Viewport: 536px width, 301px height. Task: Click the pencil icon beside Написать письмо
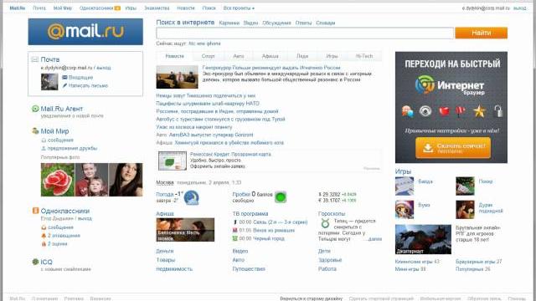(64, 85)
